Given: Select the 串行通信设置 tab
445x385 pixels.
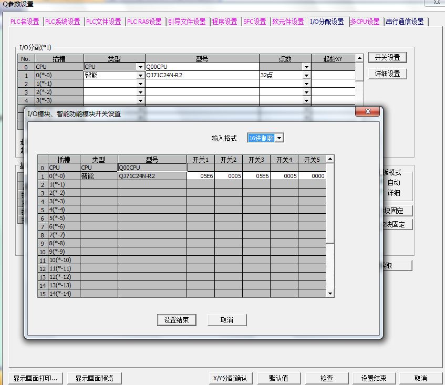Looking at the screenshot, I should pyautogui.click(x=405, y=22).
